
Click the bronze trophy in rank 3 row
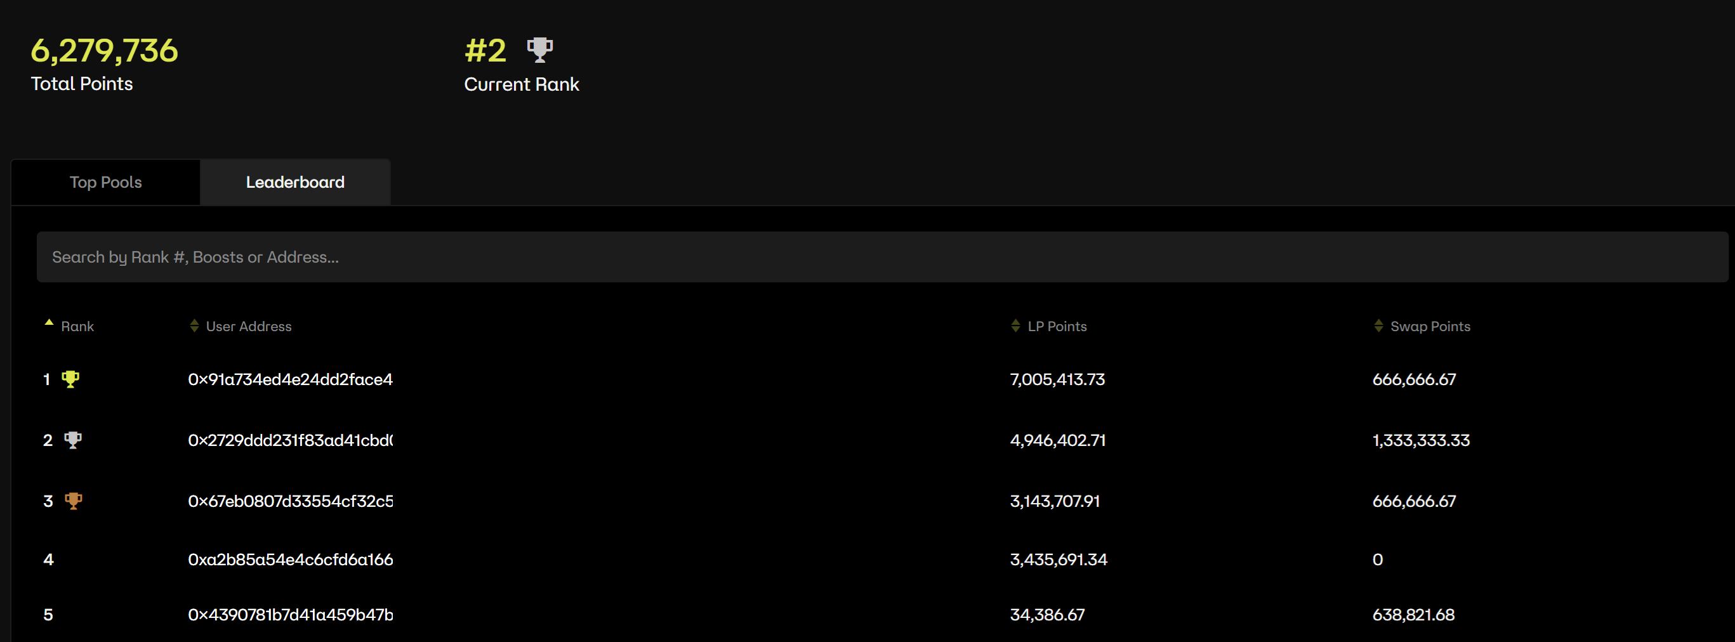coord(73,501)
